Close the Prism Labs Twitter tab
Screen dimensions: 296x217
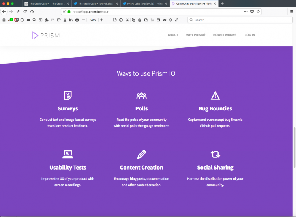pyautogui.click(x=166, y=4)
